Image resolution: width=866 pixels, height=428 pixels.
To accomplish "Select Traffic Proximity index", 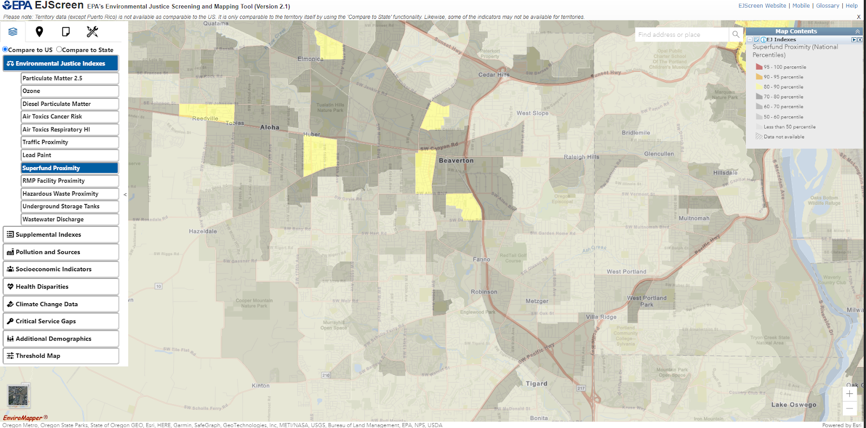I will click(x=70, y=142).
